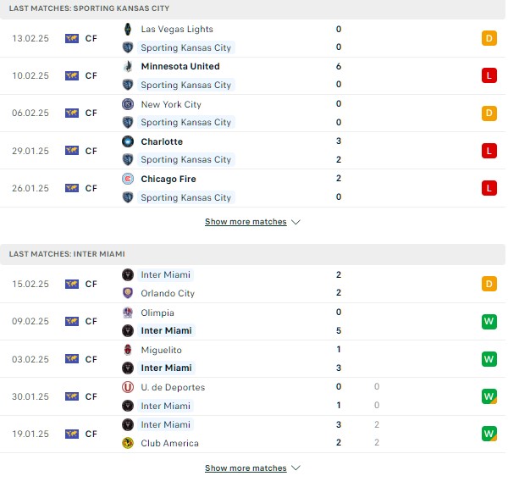This screenshot has height=487, width=508.
Task: Click the Charlotte team logo
Action: (128, 141)
